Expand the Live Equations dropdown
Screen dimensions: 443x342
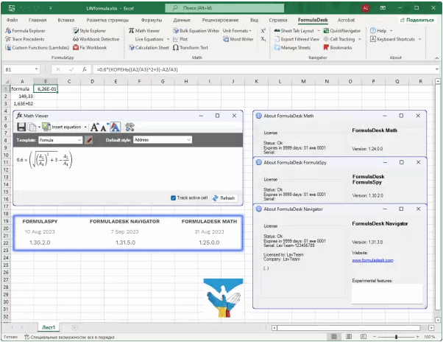tap(168, 39)
